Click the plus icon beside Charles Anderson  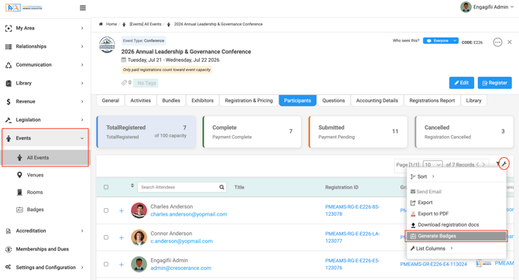122,211
